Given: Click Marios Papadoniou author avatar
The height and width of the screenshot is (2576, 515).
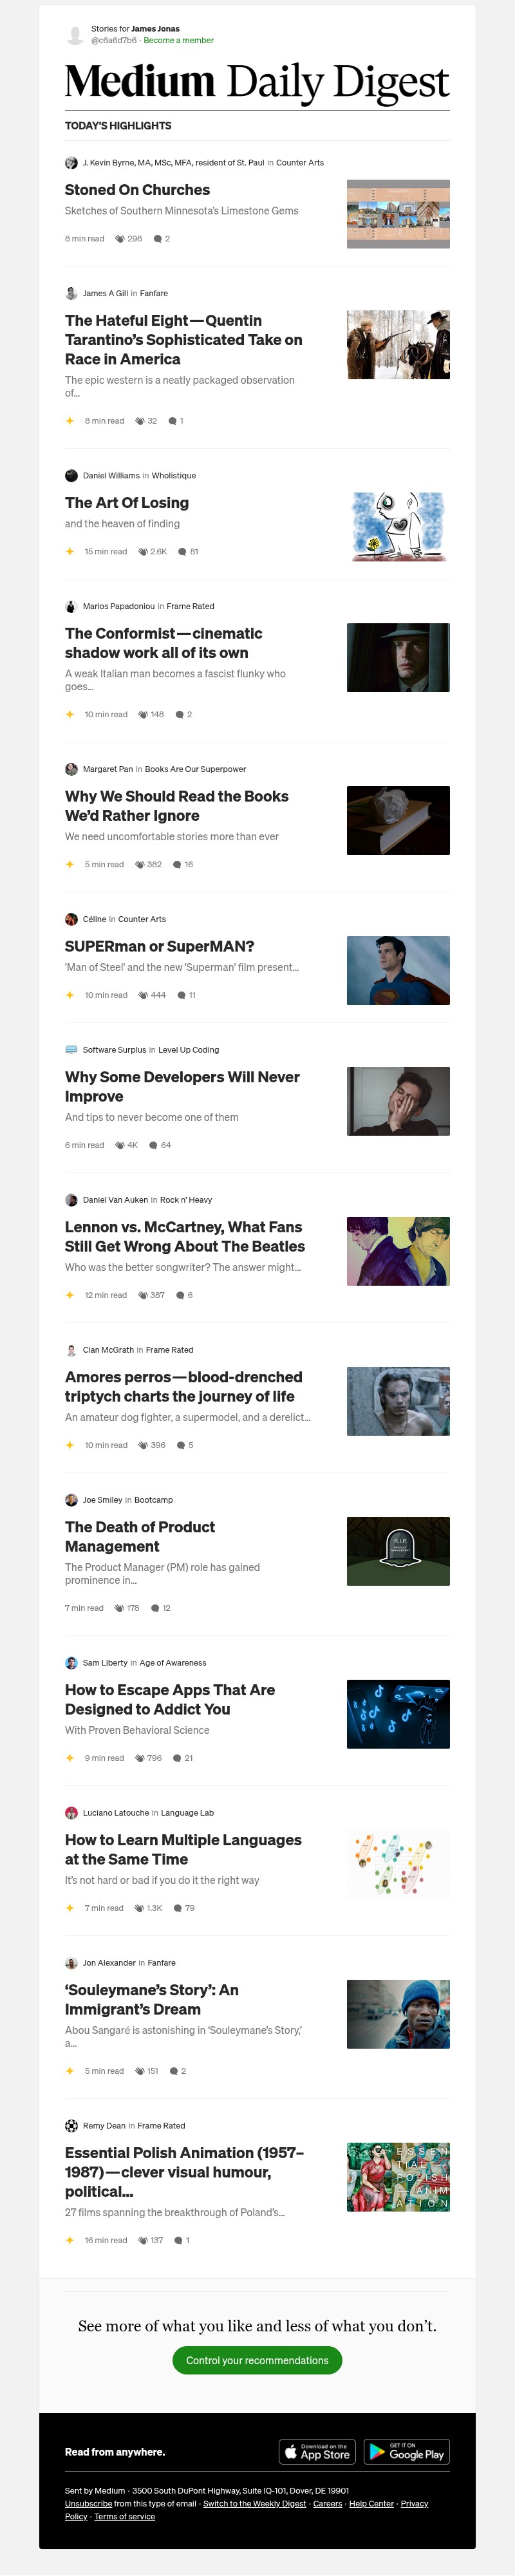Looking at the screenshot, I should click(x=71, y=607).
